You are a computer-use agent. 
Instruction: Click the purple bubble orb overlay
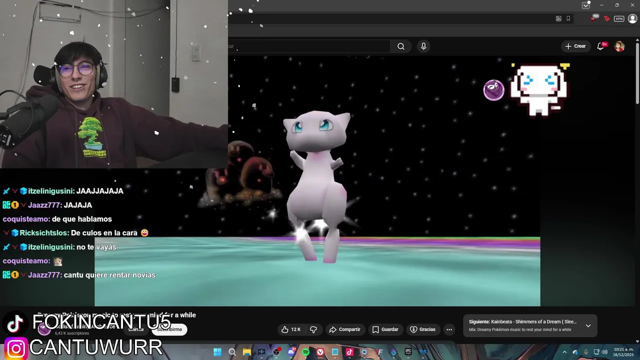tap(493, 90)
